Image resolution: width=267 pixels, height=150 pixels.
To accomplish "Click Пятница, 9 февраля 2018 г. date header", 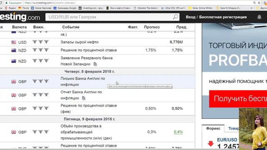I will (89, 119).
